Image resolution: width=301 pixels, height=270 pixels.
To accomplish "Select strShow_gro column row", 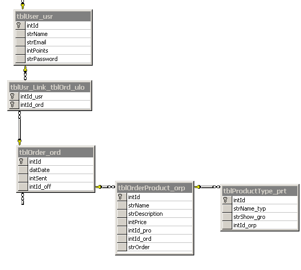I will pos(260,217).
